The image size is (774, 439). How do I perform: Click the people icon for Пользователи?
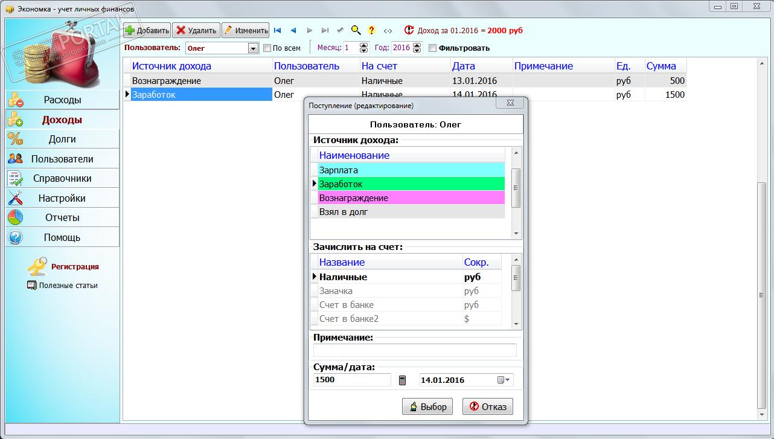pyautogui.click(x=15, y=159)
